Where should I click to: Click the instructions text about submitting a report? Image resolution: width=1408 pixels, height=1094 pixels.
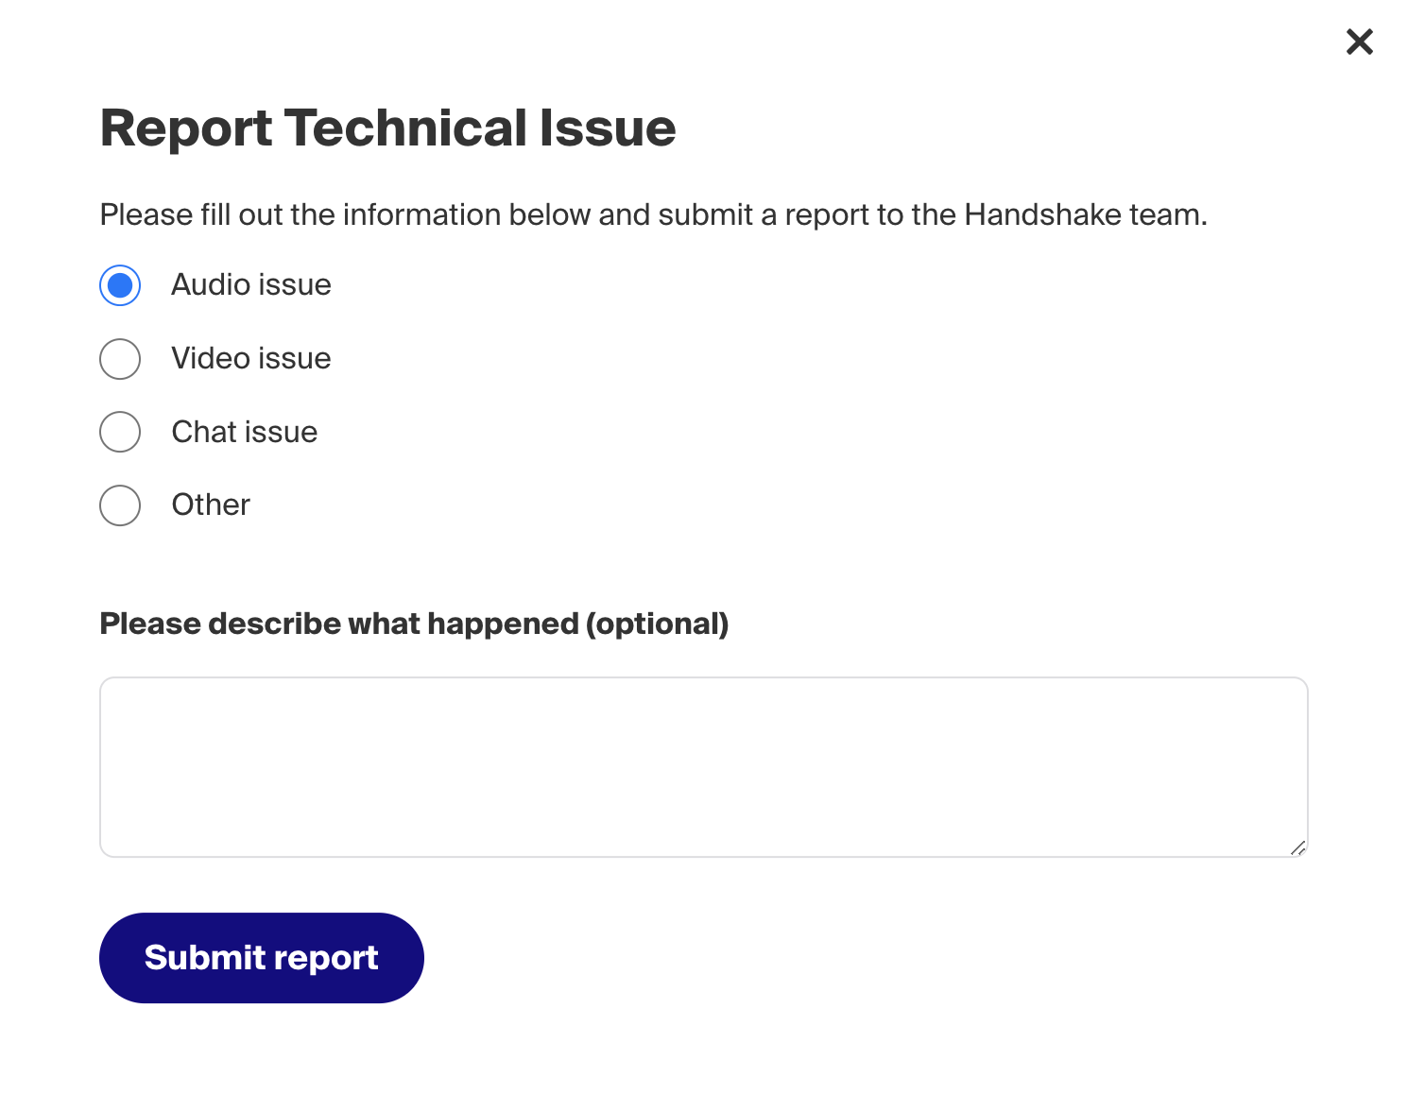coord(653,214)
